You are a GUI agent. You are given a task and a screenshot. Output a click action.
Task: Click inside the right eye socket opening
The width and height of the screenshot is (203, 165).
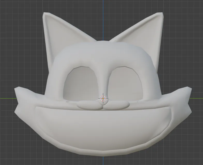(x=125, y=84)
